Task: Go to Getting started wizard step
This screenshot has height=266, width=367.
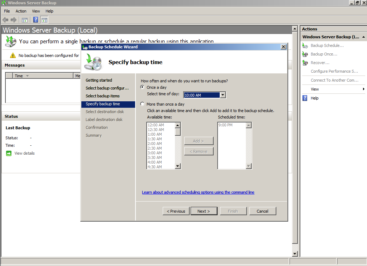Action: point(99,80)
